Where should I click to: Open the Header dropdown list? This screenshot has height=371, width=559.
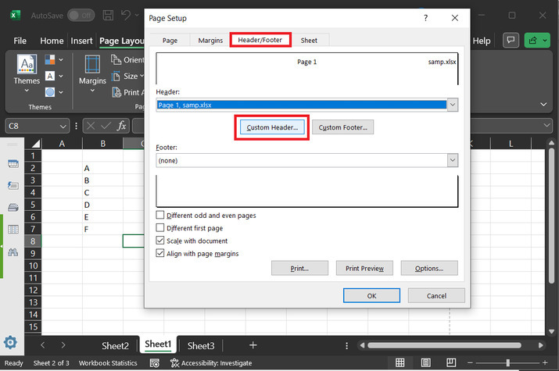click(453, 105)
